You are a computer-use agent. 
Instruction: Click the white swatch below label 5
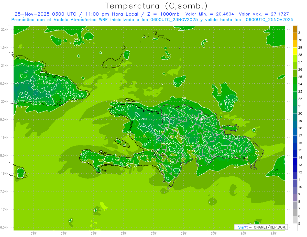[x=295, y=227]
